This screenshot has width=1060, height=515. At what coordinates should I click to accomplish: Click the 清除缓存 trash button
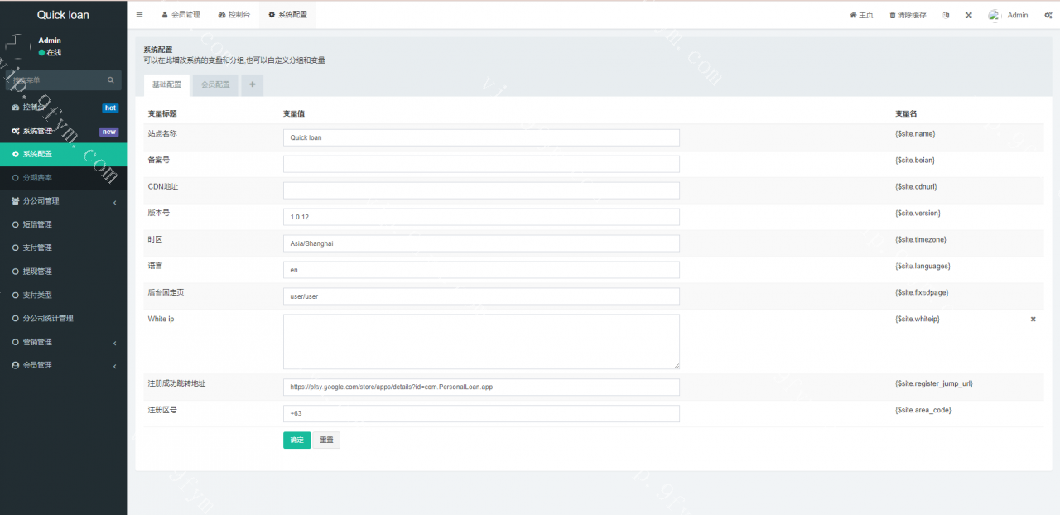pos(908,15)
